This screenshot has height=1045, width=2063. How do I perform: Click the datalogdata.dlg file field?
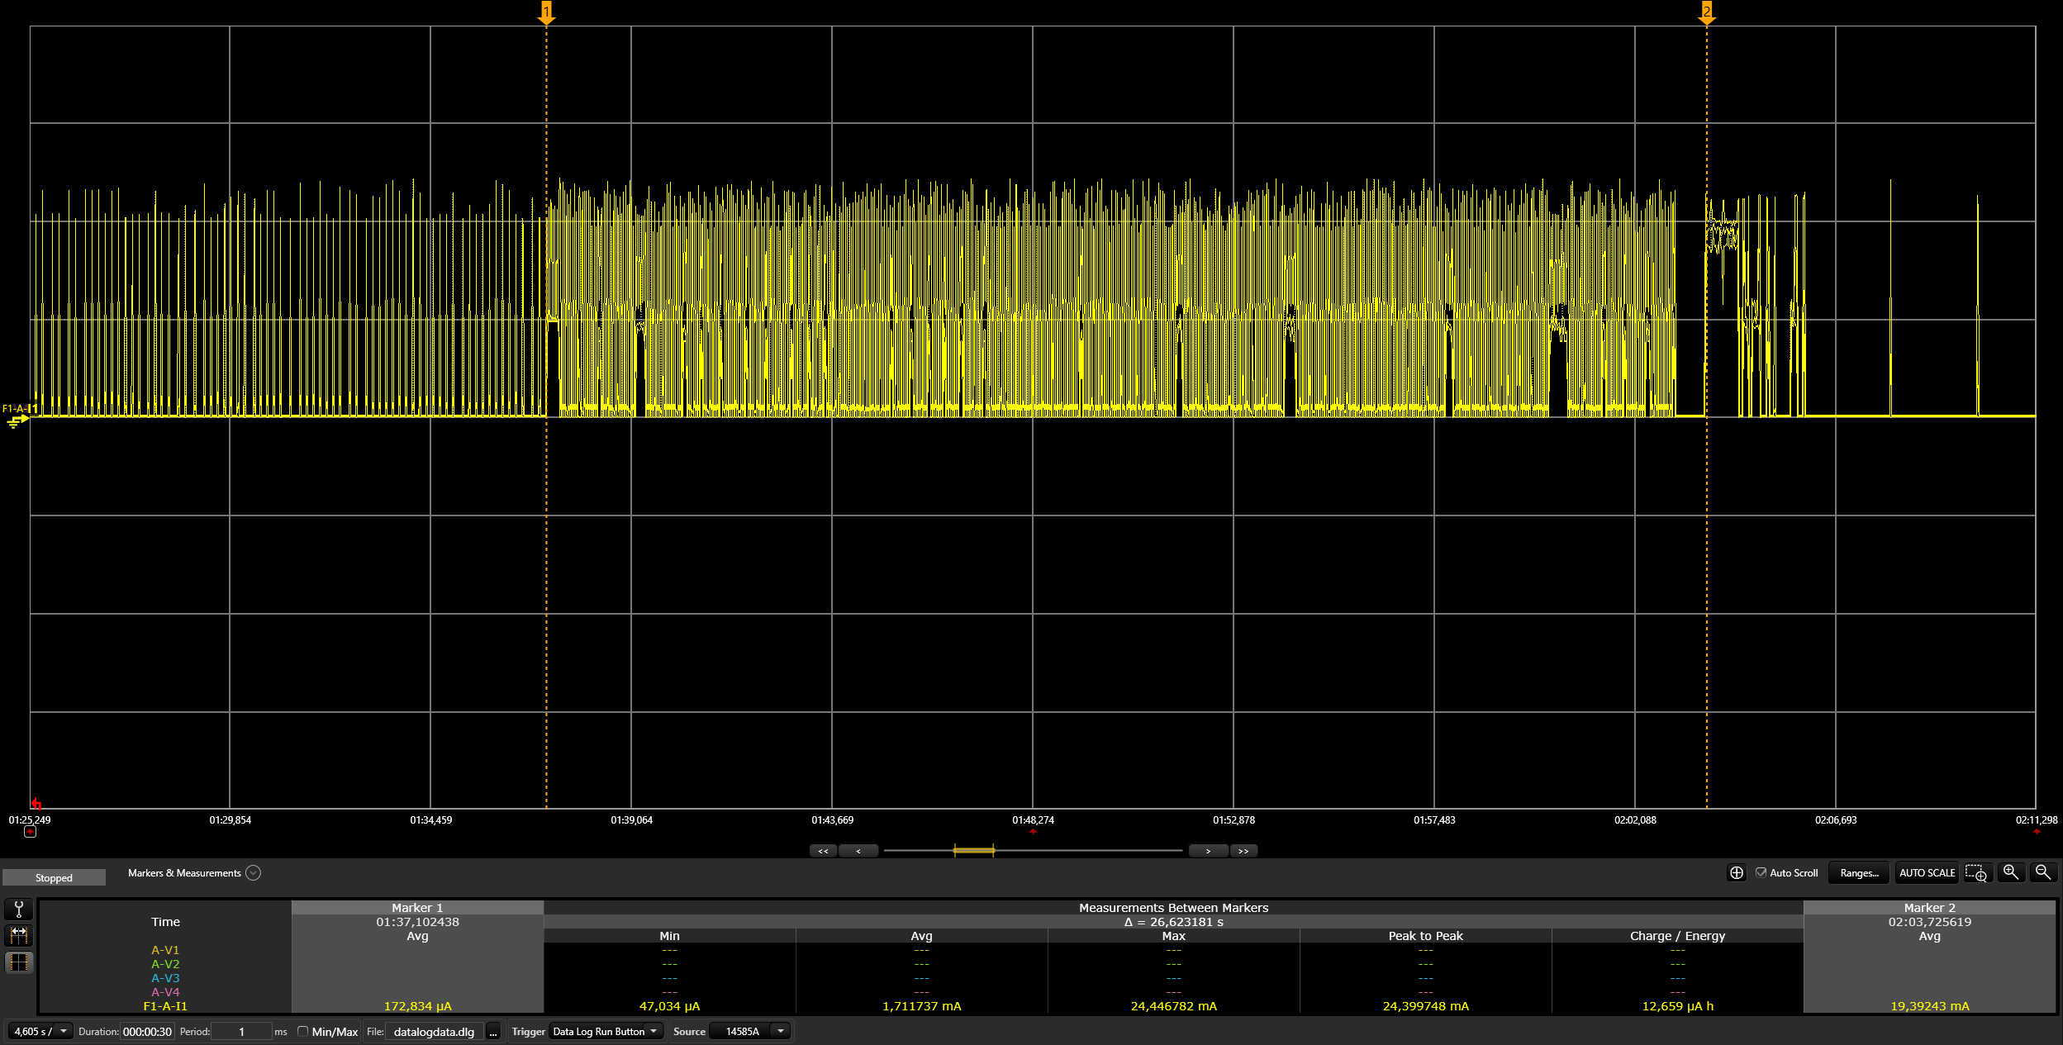pyautogui.click(x=435, y=1031)
